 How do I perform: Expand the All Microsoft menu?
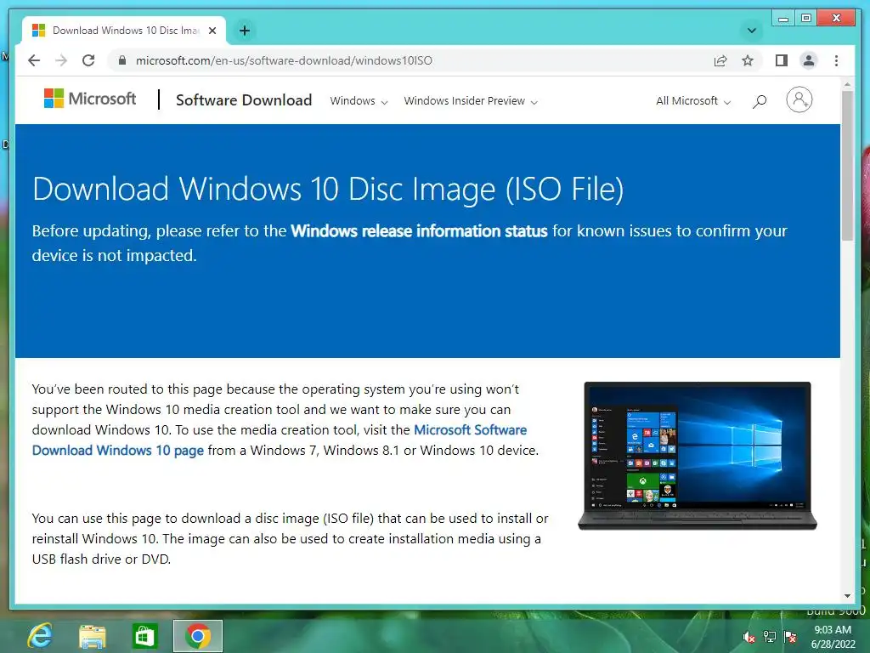693,101
